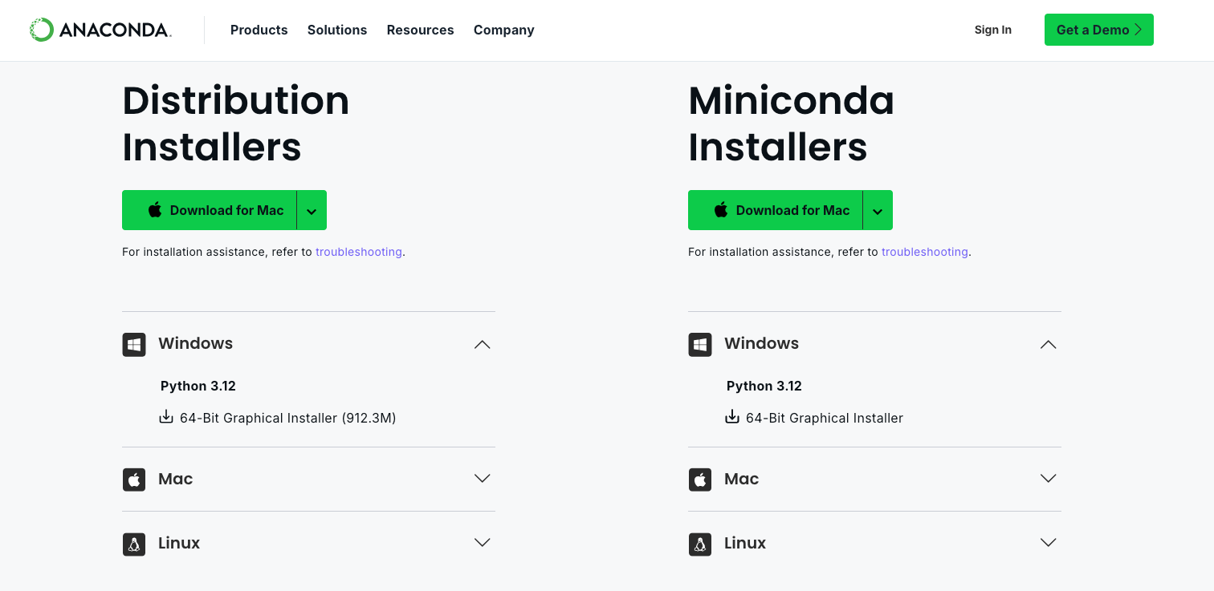
Task: Click Mac apple icon under Miniconda Installers
Action: (700, 480)
